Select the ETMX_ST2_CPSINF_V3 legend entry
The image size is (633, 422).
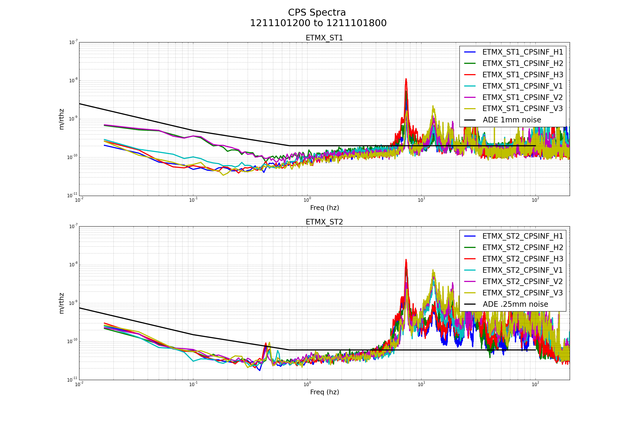522,293
